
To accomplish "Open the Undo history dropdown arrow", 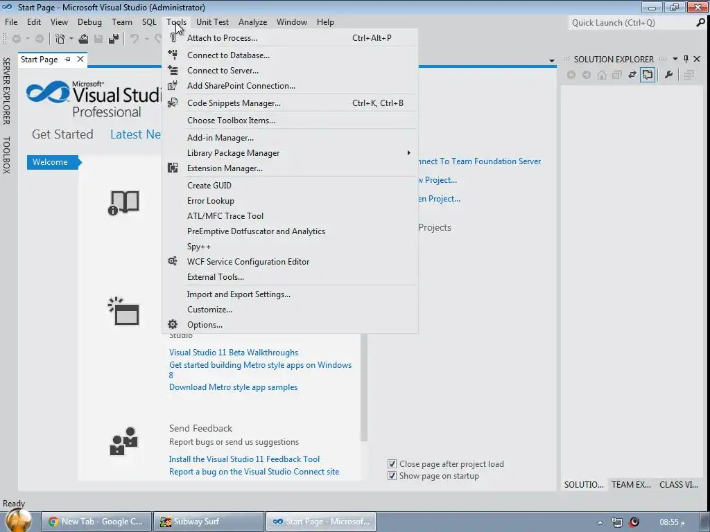I will tap(146, 39).
